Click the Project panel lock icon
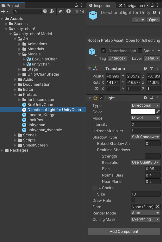Screen dimensions: 162x242 point(76,5)
